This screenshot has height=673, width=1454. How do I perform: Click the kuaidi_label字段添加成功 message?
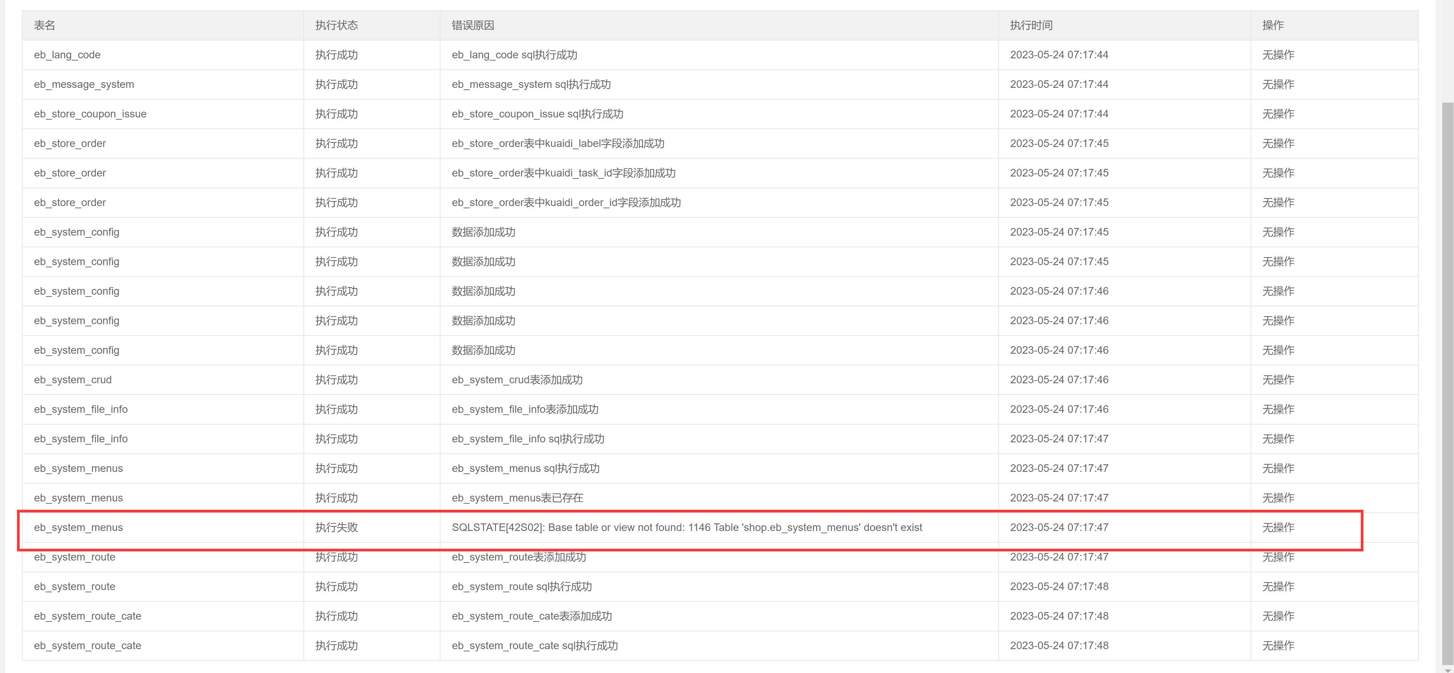(558, 144)
